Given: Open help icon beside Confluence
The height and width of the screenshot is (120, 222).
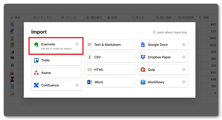Looking at the screenshot, I should [x=77, y=85].
